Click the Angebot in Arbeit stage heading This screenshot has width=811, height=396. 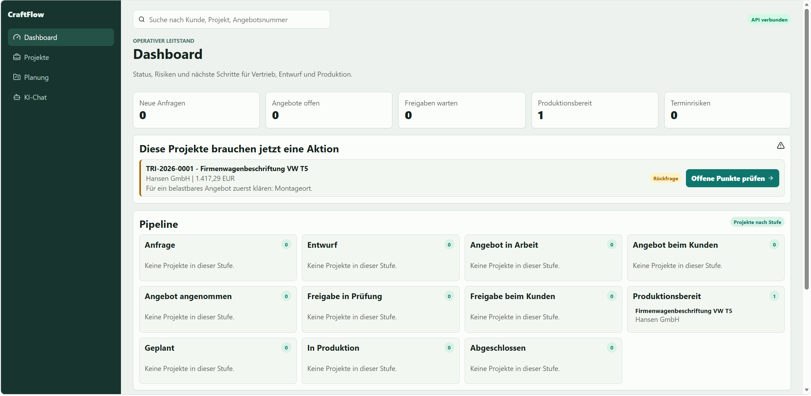point(504,245)
